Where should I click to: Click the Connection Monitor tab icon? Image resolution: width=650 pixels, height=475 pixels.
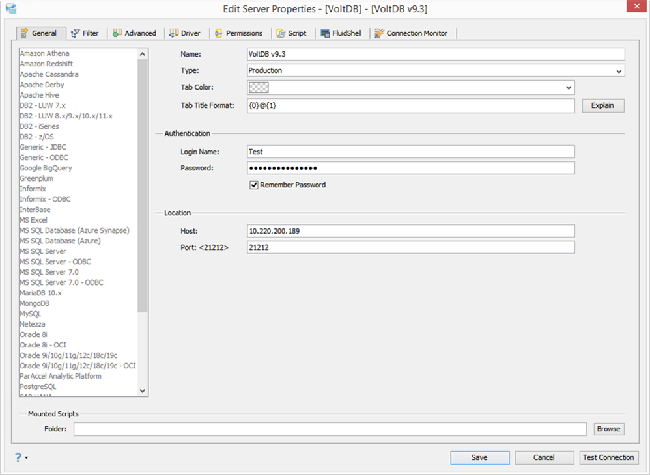(x=379, y=34)
